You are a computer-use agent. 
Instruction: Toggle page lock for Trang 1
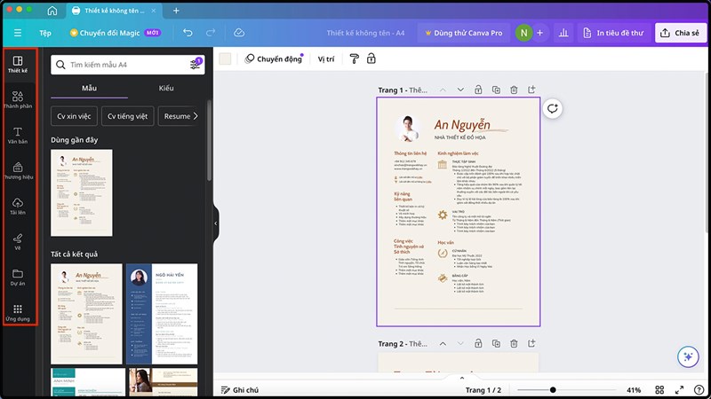point(478,90)
